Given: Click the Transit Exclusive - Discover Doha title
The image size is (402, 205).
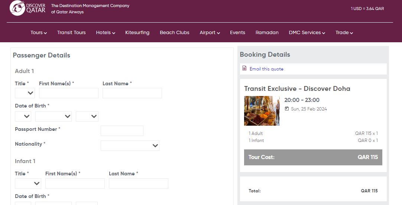Looking at the screenshot, I should pyautogui.click(x=297, y=89).
